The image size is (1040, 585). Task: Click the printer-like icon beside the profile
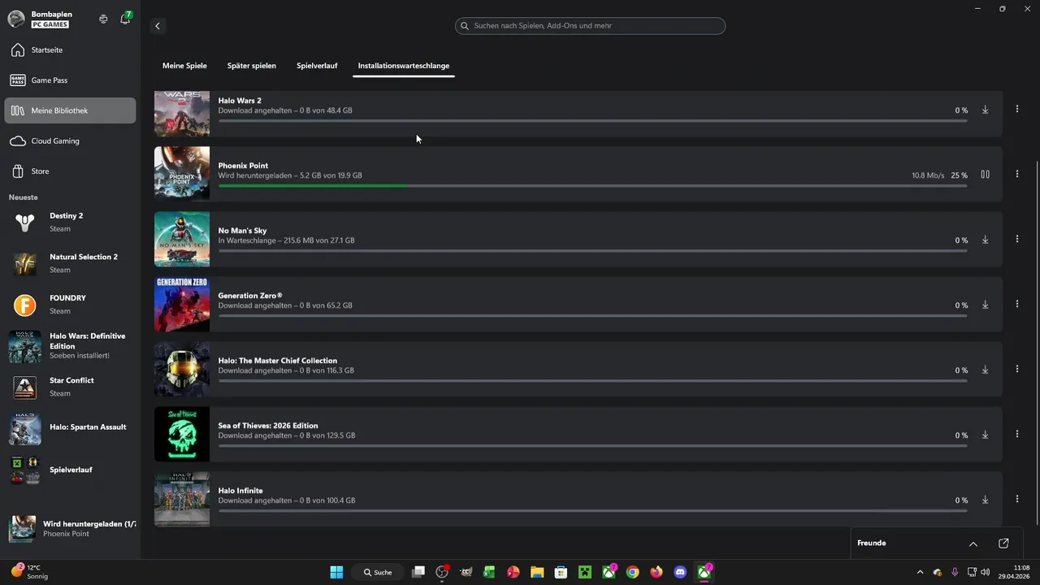[x=103, y=19]
